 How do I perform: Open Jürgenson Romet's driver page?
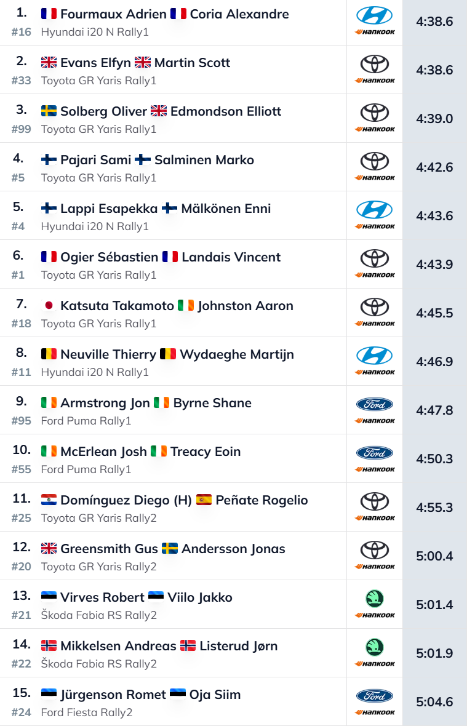pos(113,695)
